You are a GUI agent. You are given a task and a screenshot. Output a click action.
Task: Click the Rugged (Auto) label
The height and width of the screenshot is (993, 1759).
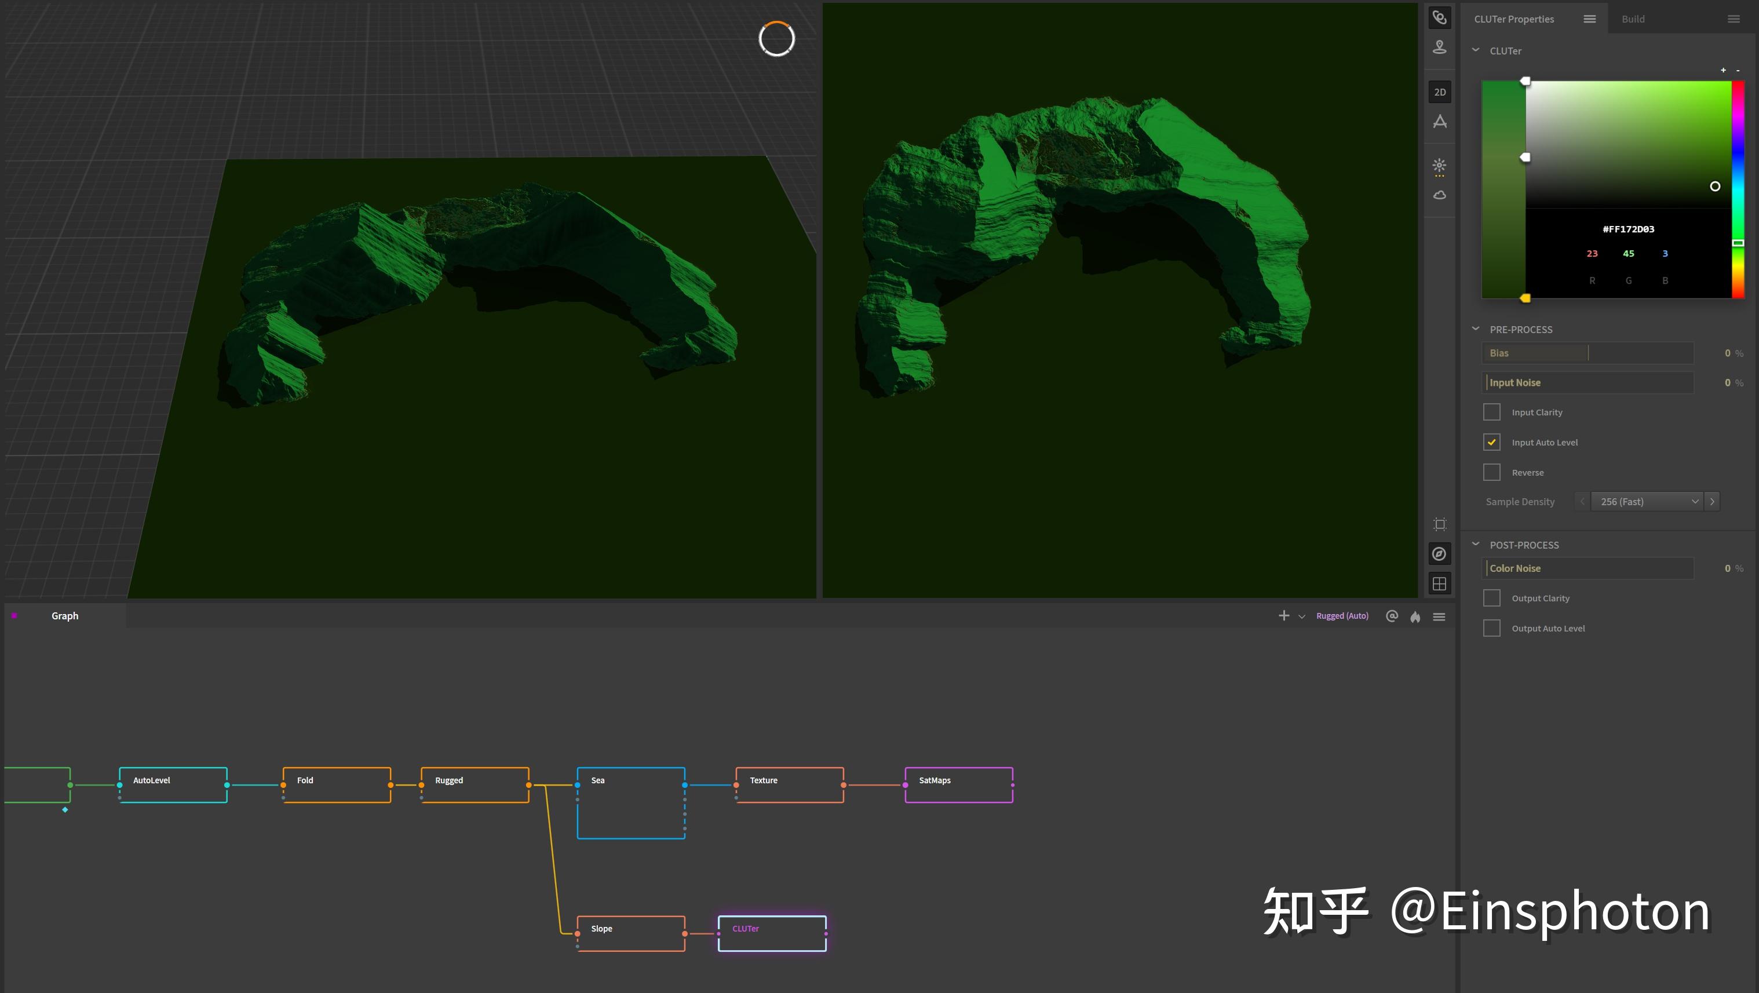[1342, 616]
